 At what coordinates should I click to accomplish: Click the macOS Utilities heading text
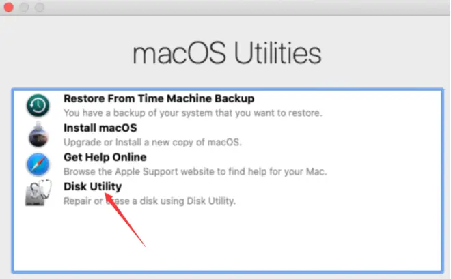227,53
